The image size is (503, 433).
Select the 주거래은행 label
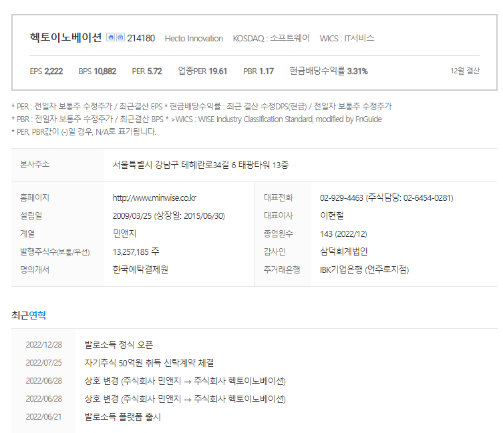282,270
